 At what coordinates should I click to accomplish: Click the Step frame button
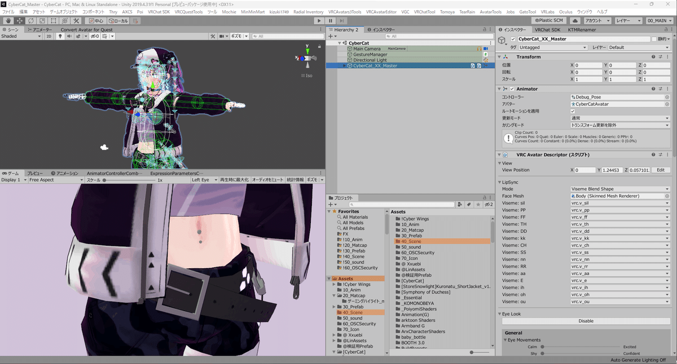tap(343, 20)
